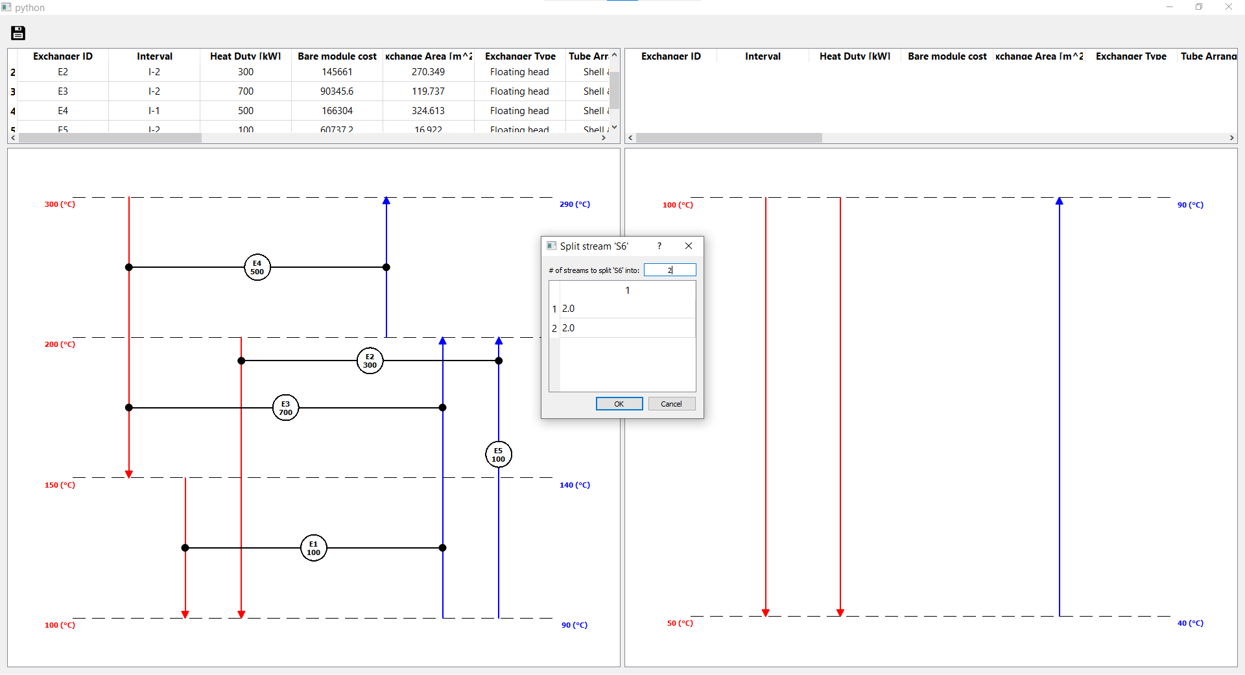Confirm the split with OK
The height and width of the screenshot is (675, 1245).
(619, 404)
